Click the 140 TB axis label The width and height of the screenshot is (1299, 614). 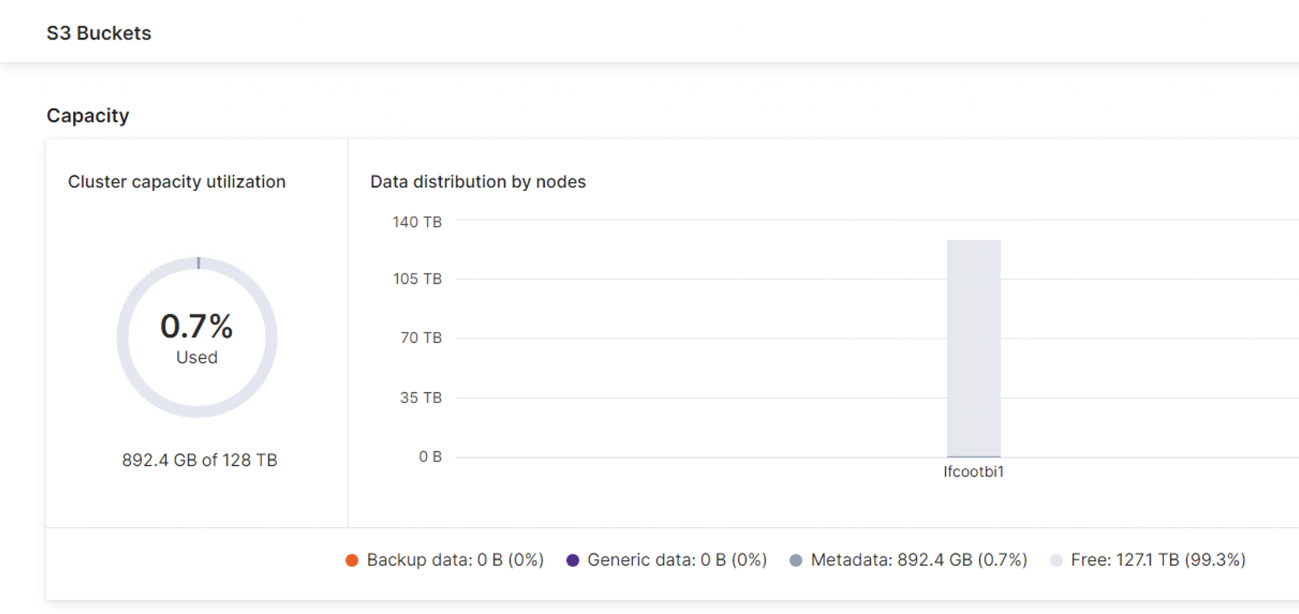pos(416,222)
